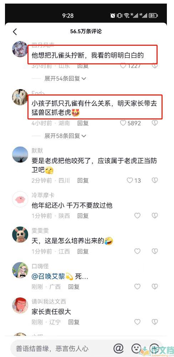Viewport: 174px width, 357px height.
Task: Tap broken heart on 请叫我达文西 comment
Action: point(155,322)
